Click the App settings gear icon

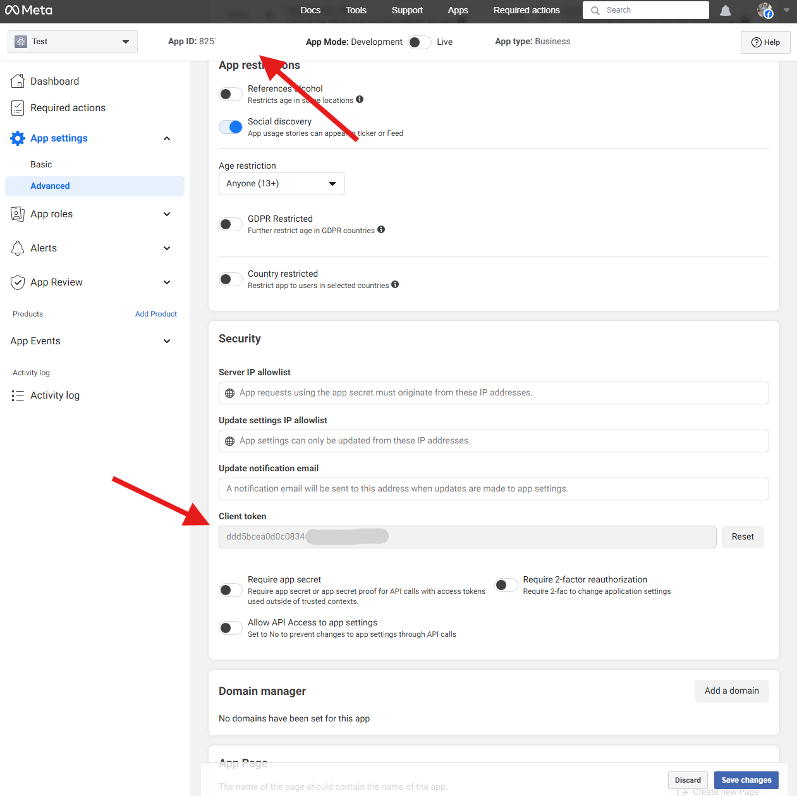tap(18, 138)
